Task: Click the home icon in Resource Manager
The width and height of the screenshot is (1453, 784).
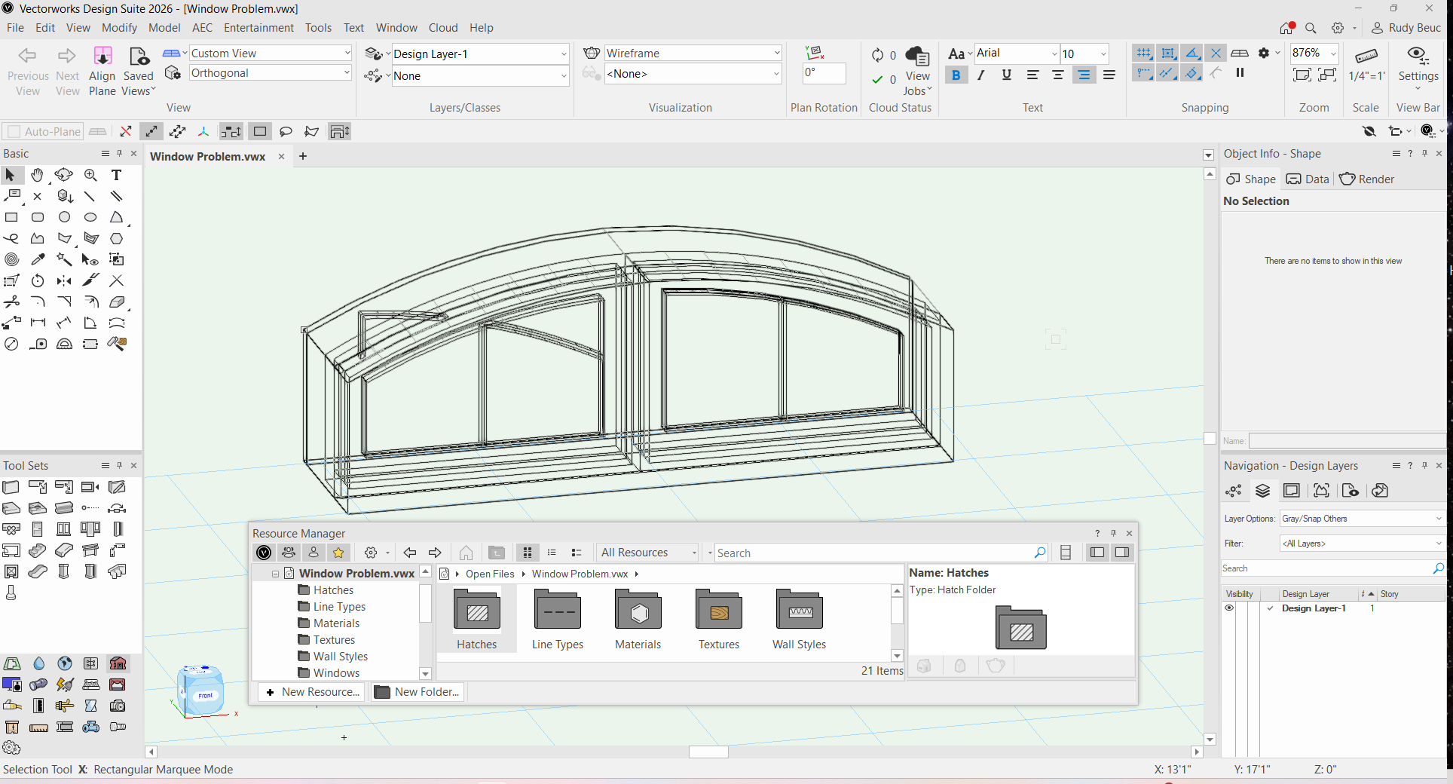Action: (x=466, y=553)
